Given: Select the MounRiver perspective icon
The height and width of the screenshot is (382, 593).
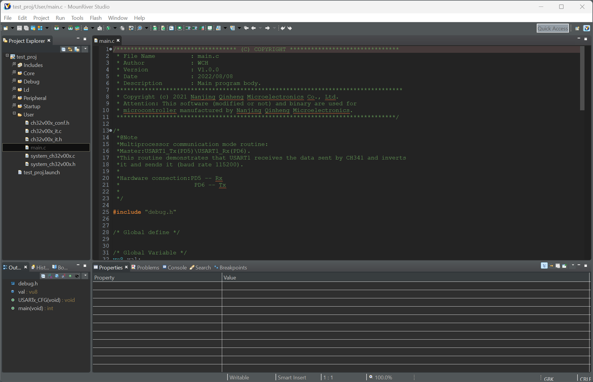Looking at the screenshot, I should [587, 28].
